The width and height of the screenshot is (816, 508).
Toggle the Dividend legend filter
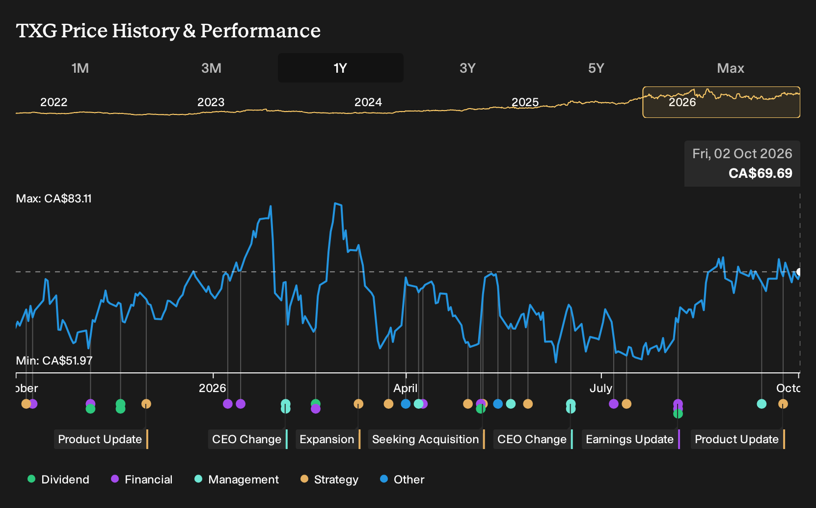pyautogui.click(x=58, y=480)
